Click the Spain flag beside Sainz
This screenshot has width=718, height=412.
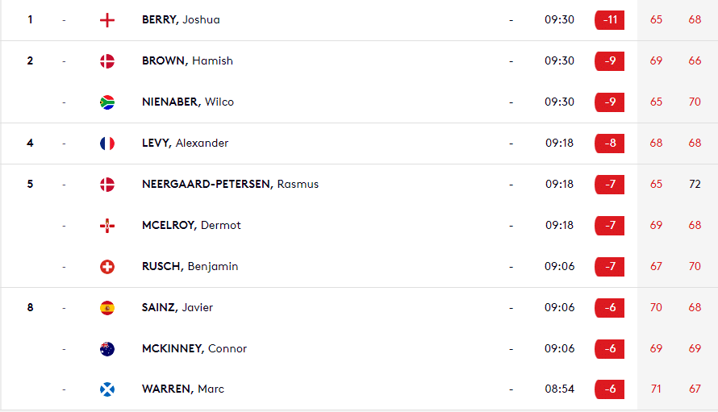[107, 308]
